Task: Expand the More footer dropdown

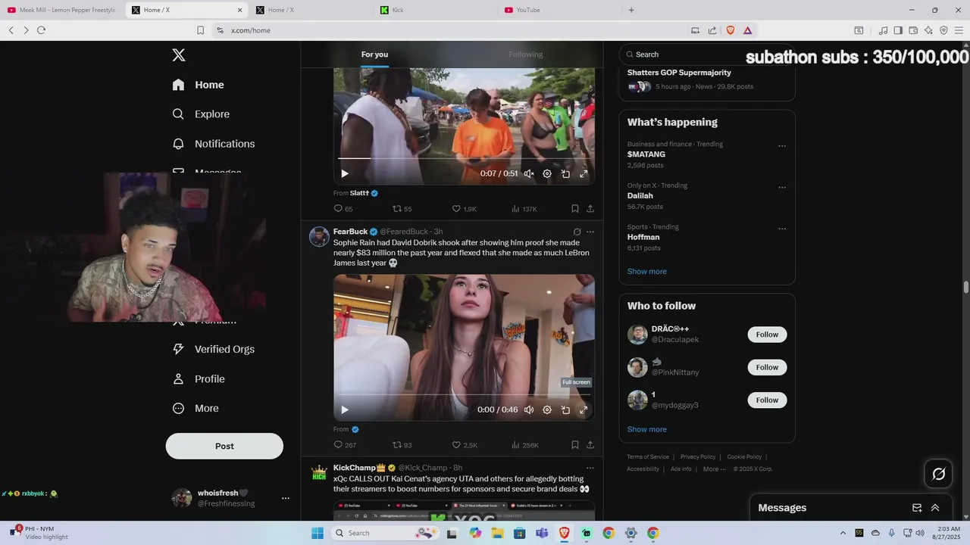Action: [714, 469]
